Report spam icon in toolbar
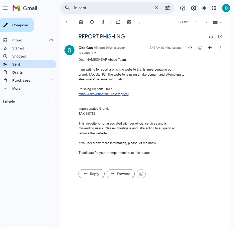This screenshot has width=234, height=229. click(x=92, y=22)
